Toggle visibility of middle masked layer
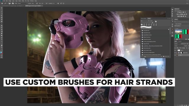The height and width of the screenshot is (106, 189). point(175,53)
